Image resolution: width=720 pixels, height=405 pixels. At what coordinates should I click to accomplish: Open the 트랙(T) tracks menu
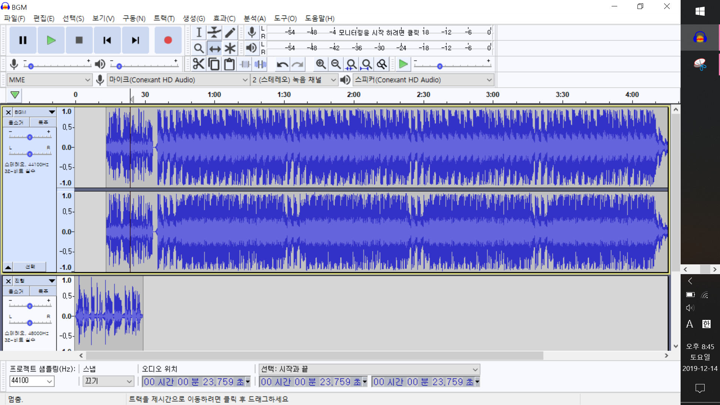point(164,18)
